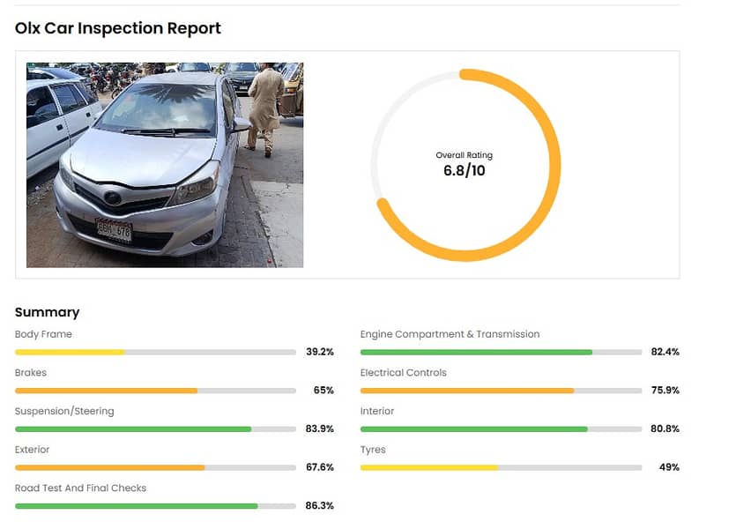Click the 82.4% Engine Compartment score

665,352
